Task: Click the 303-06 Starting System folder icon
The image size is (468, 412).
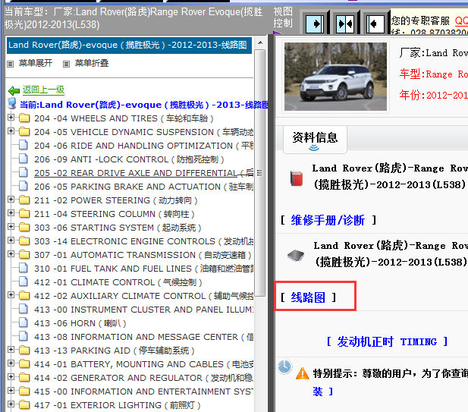Action: [24, 228]
